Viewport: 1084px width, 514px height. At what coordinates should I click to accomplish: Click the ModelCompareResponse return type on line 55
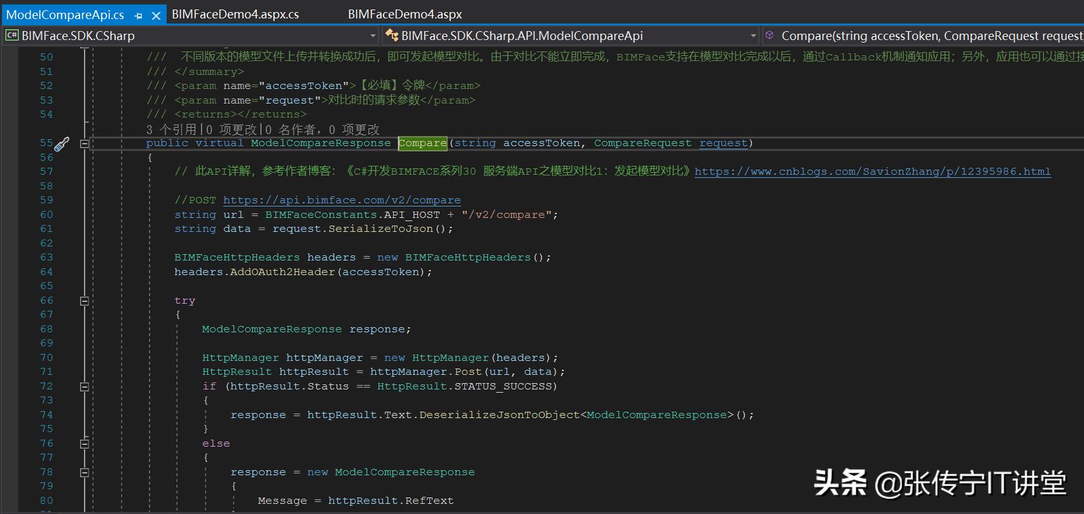point(321,143)
